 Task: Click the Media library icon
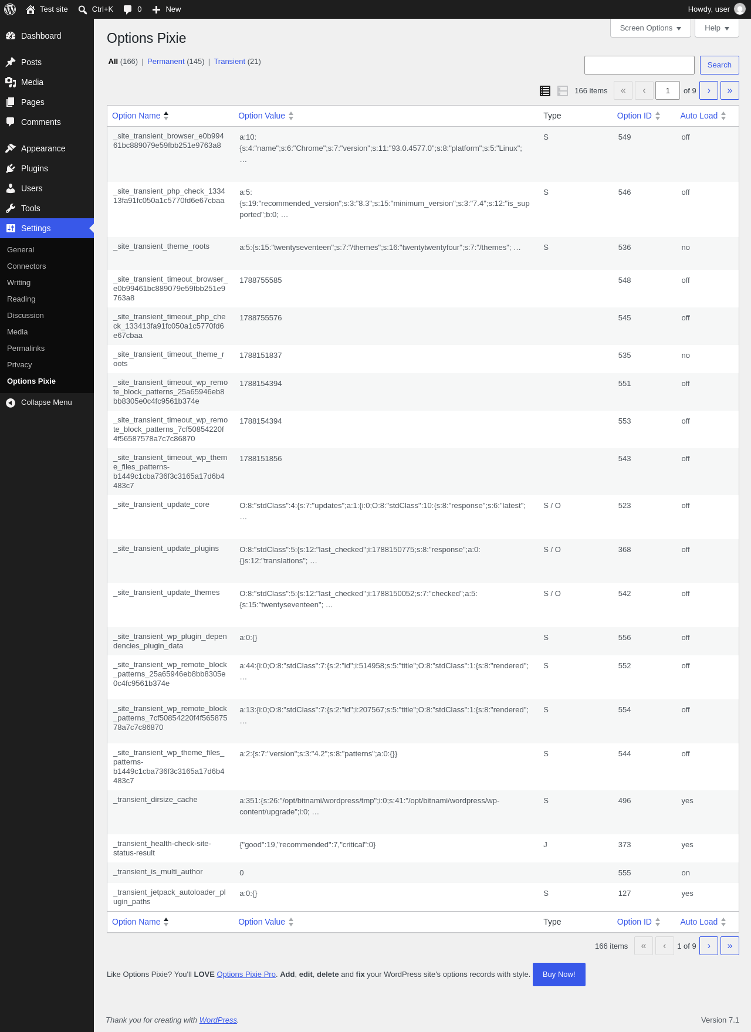click(11, 82)
